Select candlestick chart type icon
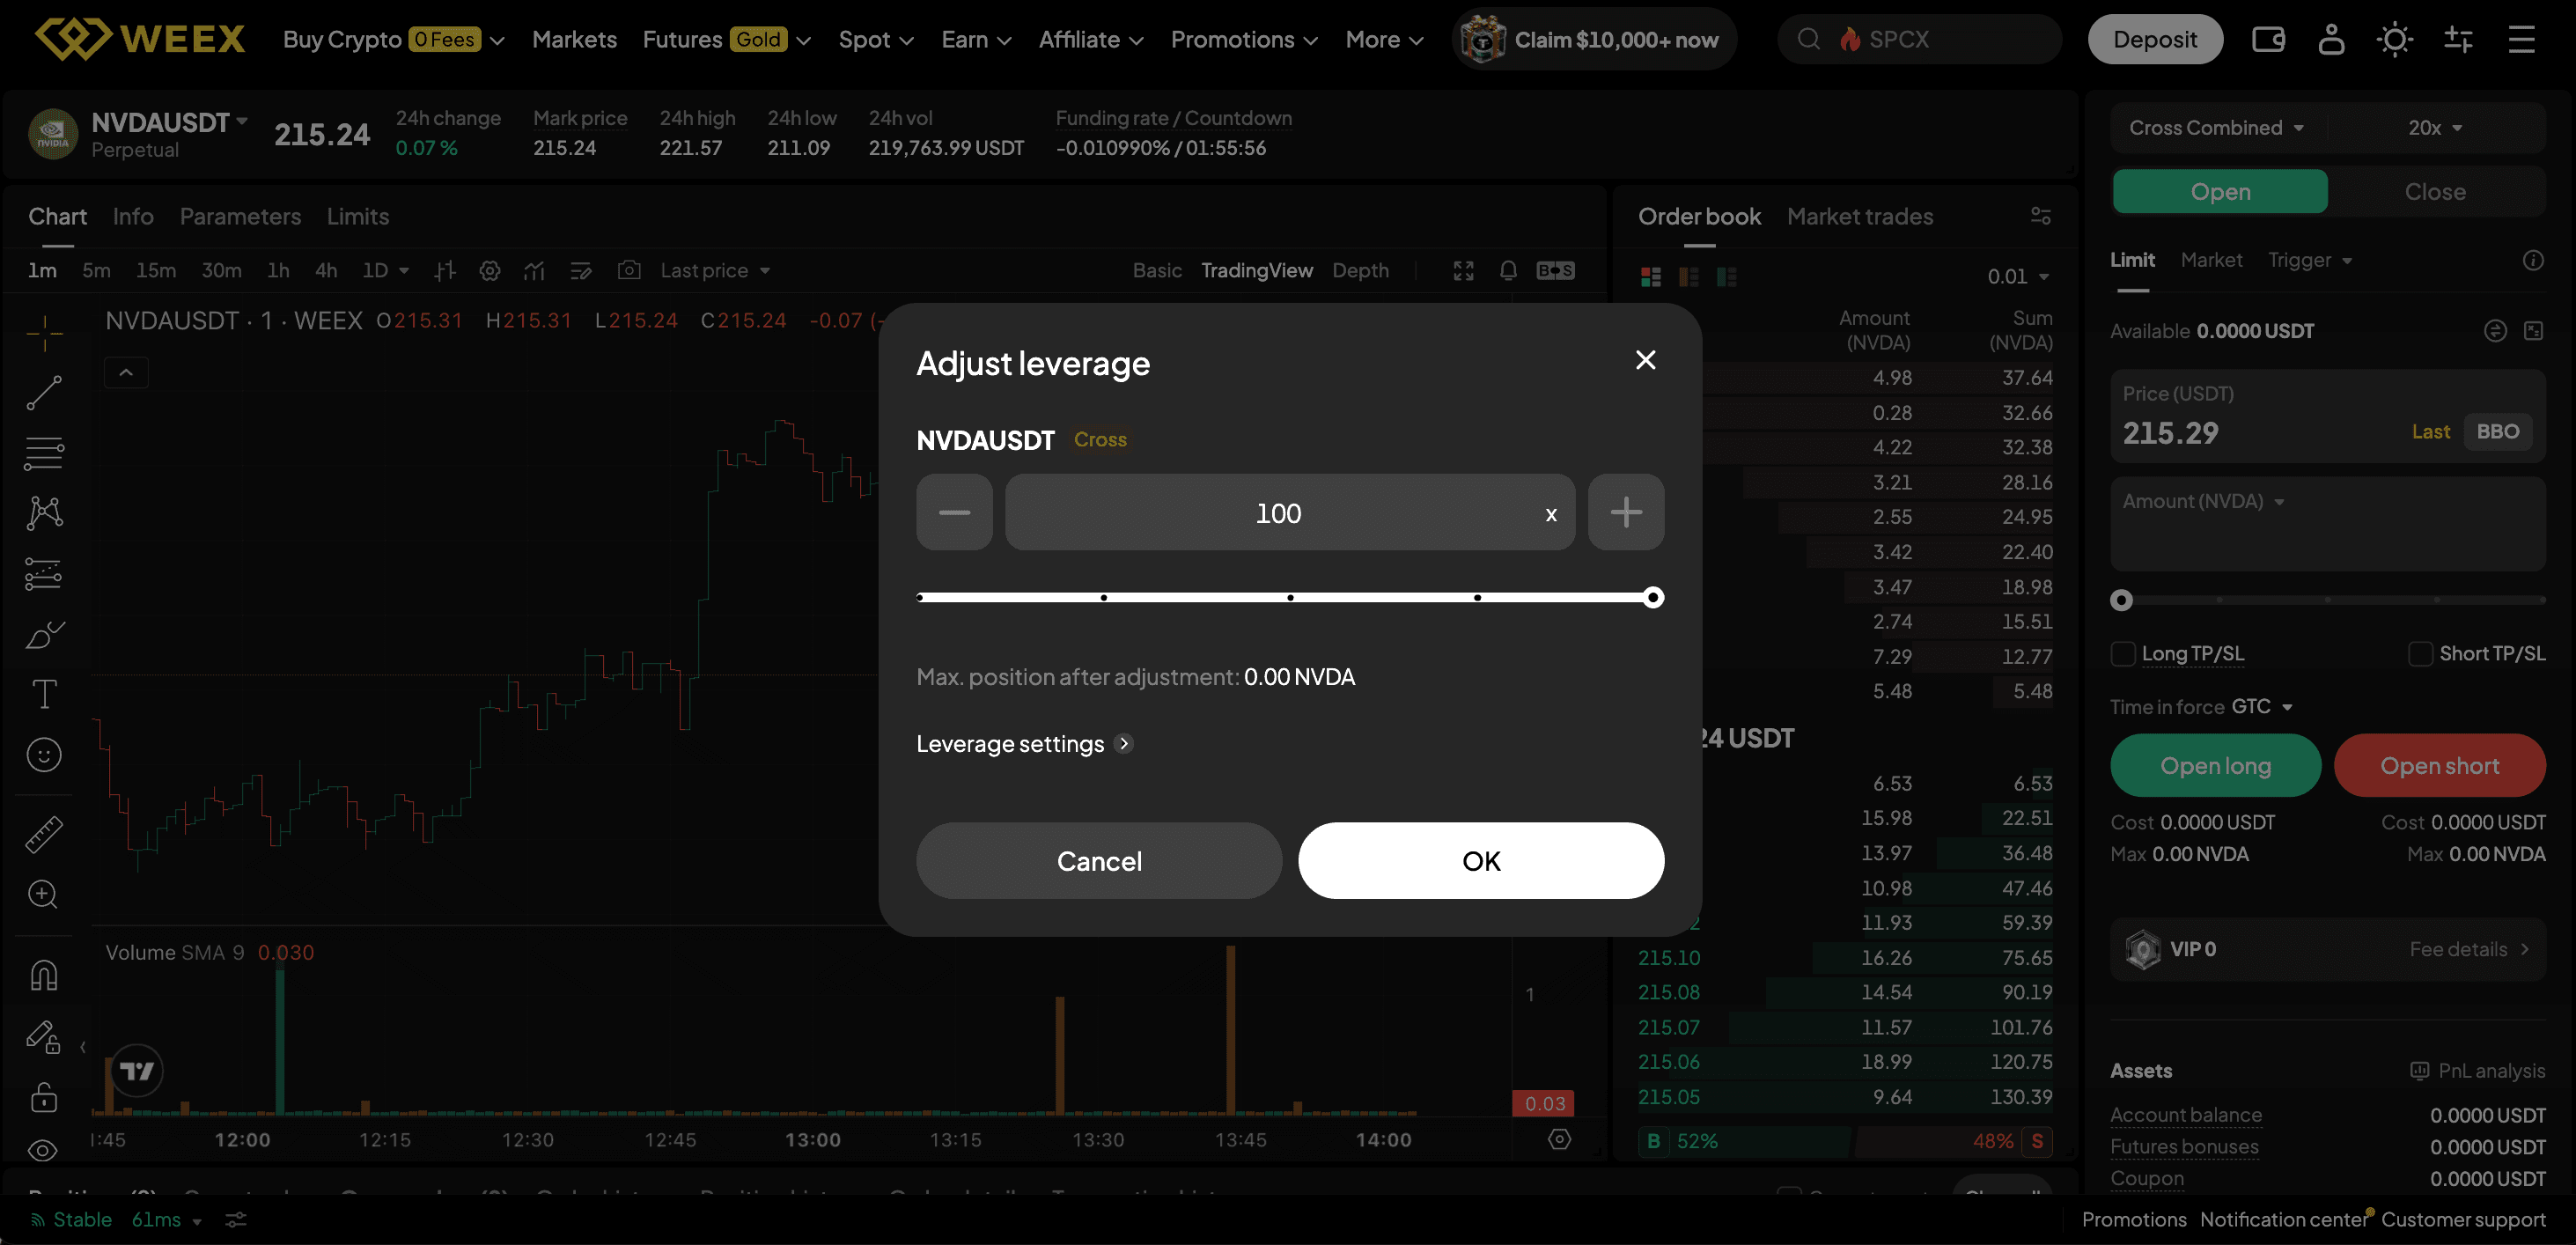 coord(445,270)
